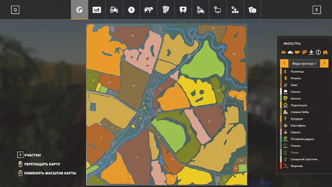Toggle the tractor vehicles map filter
This screenshot has height=187, width=332.
pos(283,52)
